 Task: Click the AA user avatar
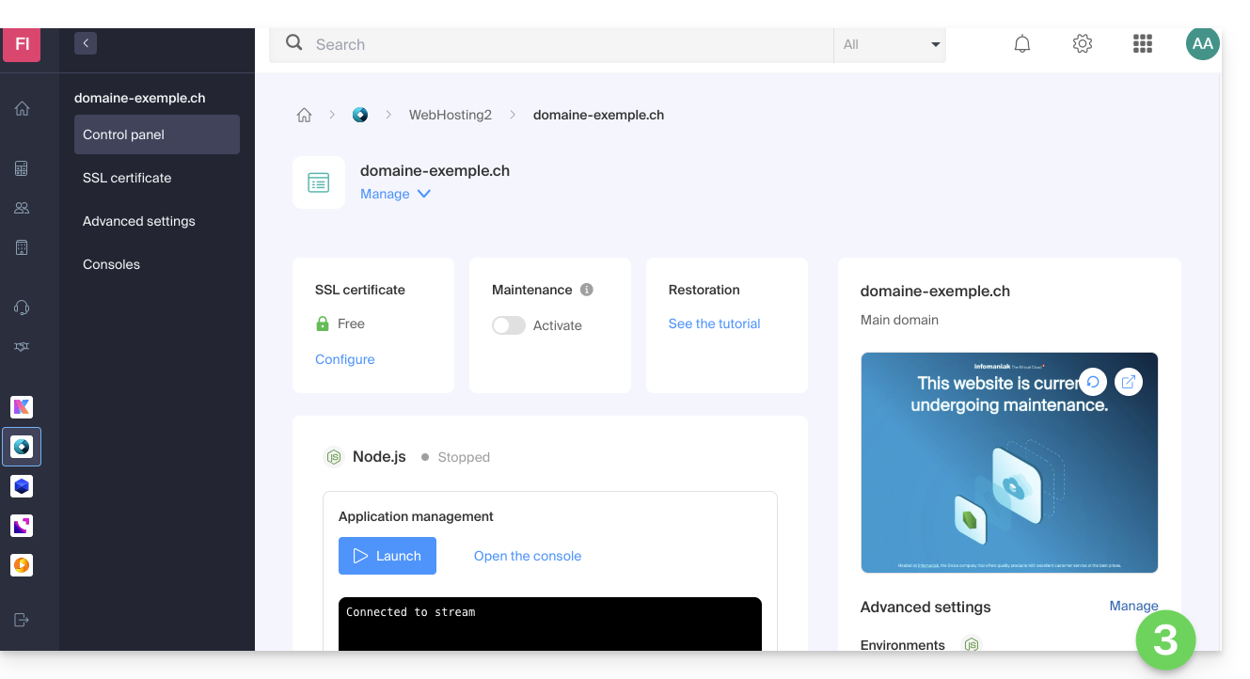pos(1202,44)
